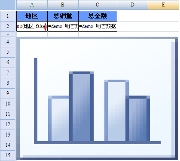
Task: Select the 总金额 header cell
Action: [x=98, y=16]
